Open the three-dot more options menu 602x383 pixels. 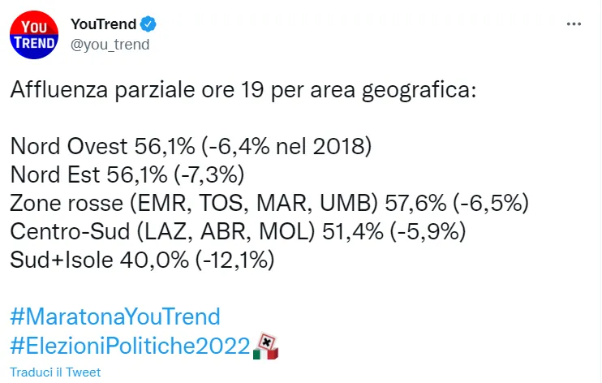(574, 25)
